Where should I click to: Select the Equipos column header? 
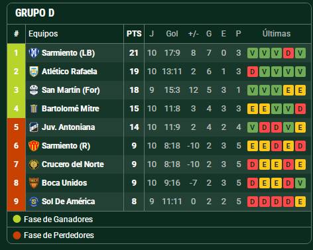click(x=43, y=34)
